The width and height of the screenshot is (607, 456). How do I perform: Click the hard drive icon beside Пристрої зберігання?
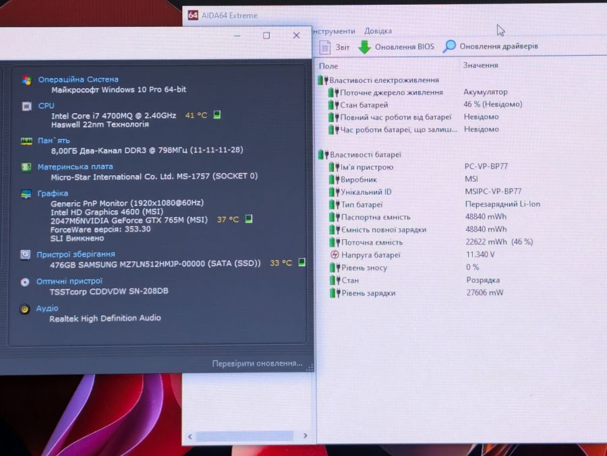pos(25,255)
